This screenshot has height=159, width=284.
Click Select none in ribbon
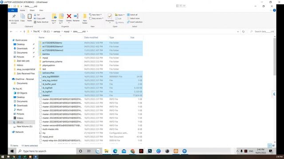tap(133, 19)
